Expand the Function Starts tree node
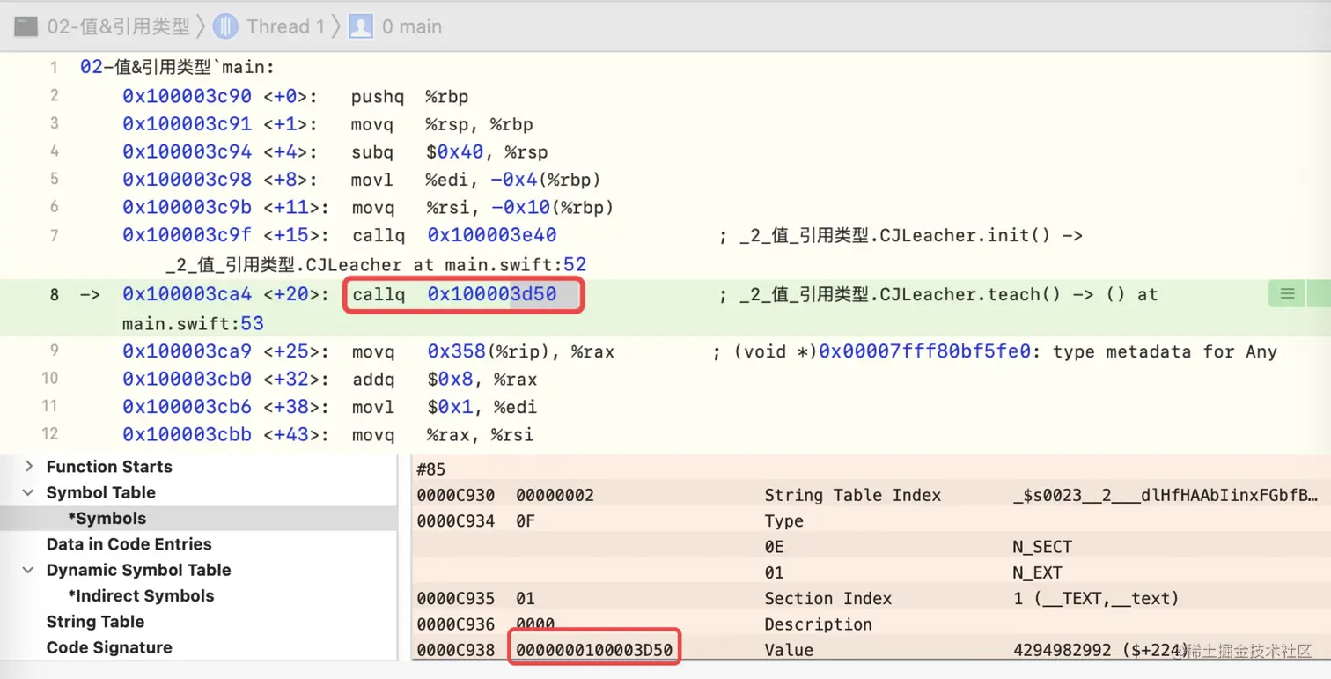 click(x=29, y=466)
